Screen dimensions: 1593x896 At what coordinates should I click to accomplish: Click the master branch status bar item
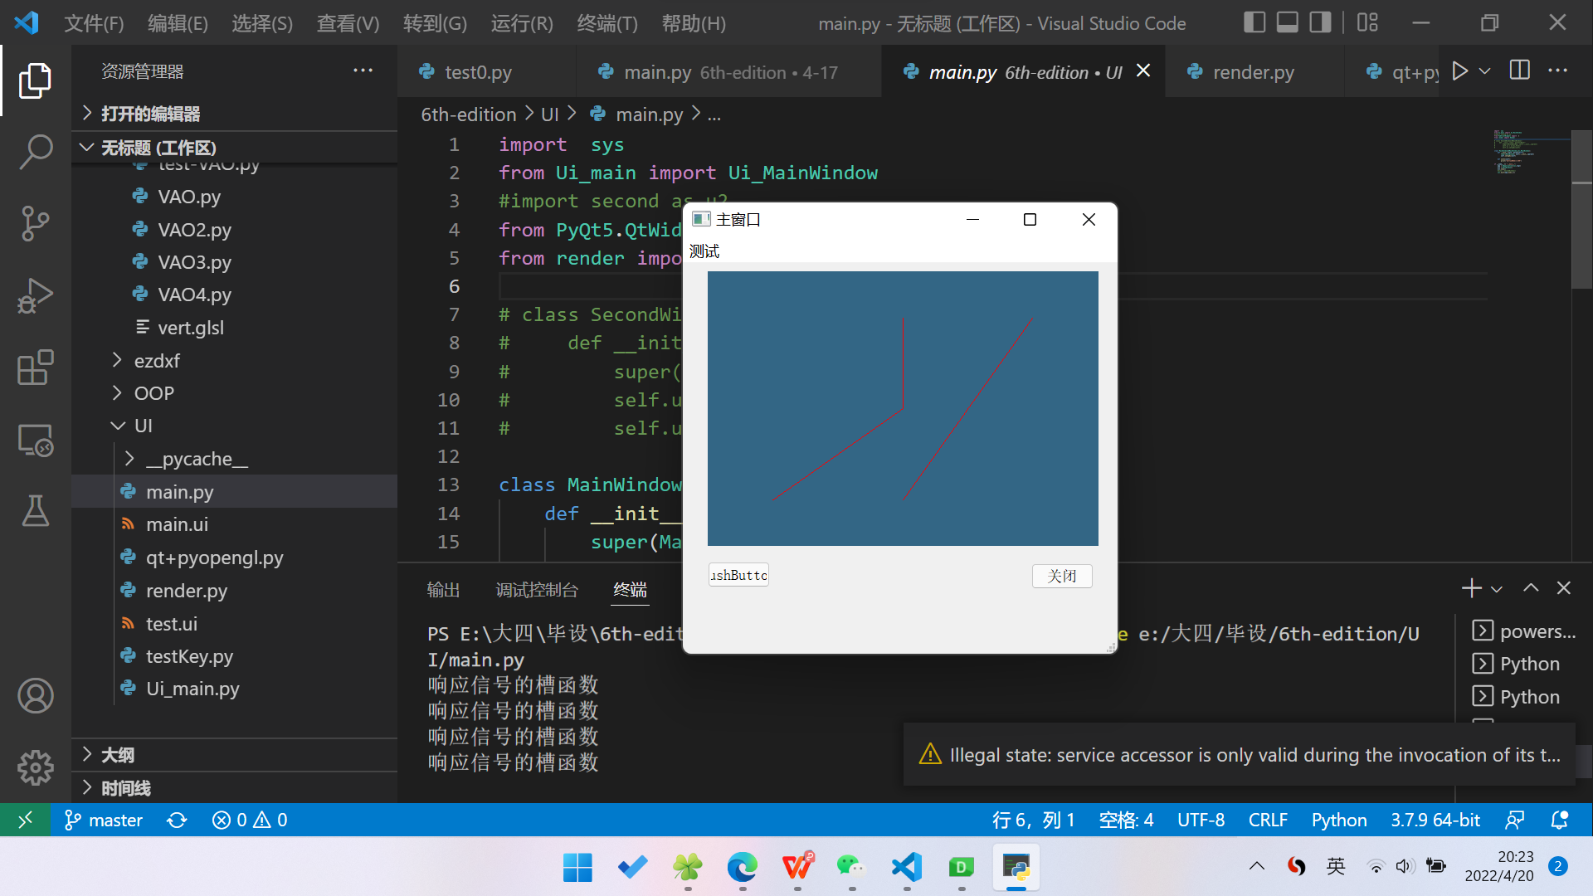[104, 820]
